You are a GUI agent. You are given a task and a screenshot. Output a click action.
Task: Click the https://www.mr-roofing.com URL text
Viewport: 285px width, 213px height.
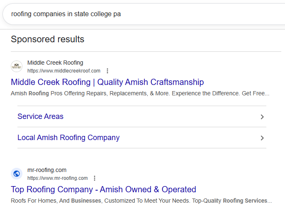point(58,178)
